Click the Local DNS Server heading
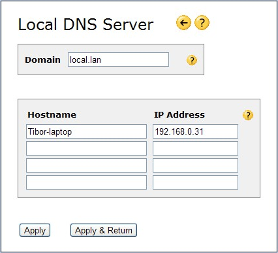This screenshot has width=278, height=253. [x=85, y=24]
